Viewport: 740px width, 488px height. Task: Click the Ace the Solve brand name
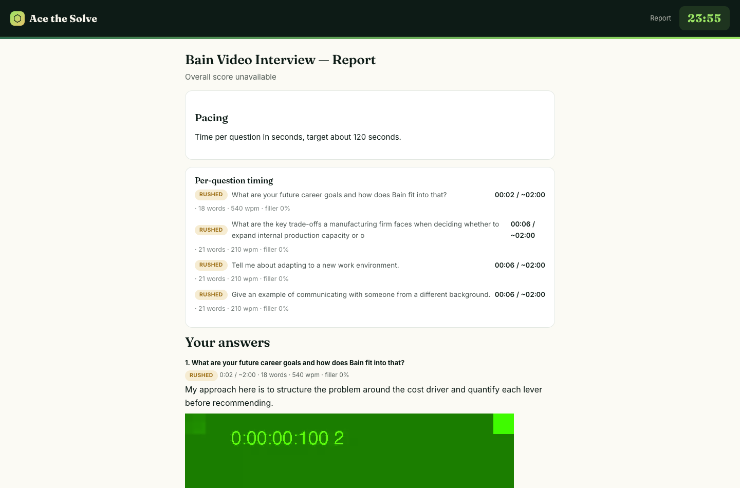tap(63, 18)
